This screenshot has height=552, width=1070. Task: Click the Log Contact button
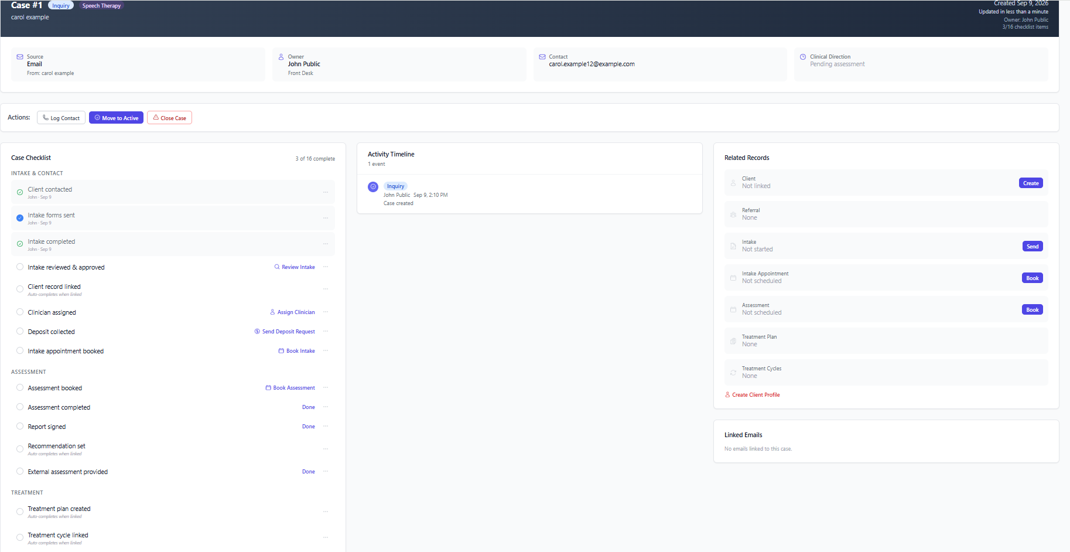point(61,118)
